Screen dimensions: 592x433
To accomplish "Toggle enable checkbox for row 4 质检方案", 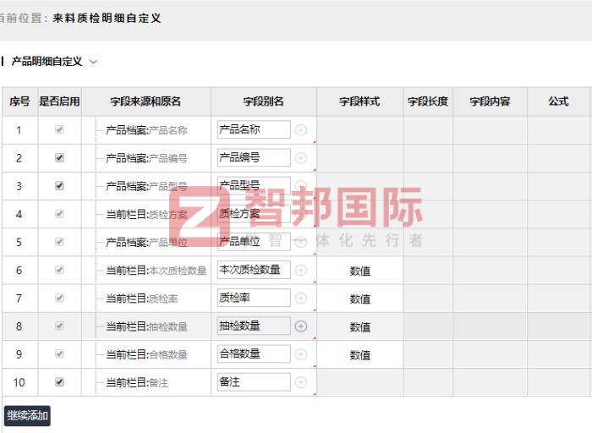I will [59, 214].
